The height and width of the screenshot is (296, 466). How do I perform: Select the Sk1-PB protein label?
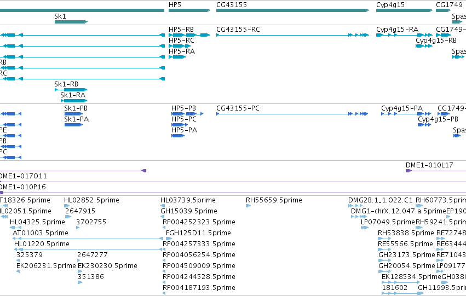tap(76, 108)
